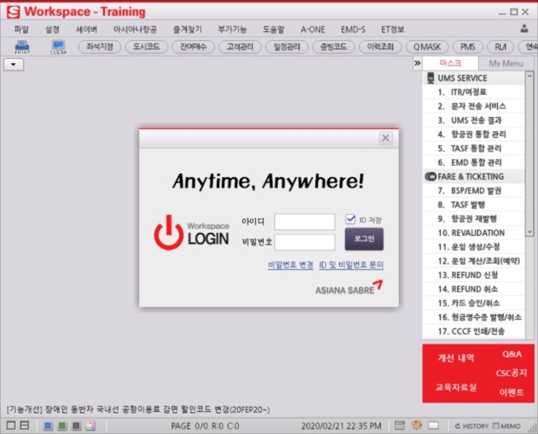
Task: Open the 세이버 menu
Action: (x=86, y=29)
